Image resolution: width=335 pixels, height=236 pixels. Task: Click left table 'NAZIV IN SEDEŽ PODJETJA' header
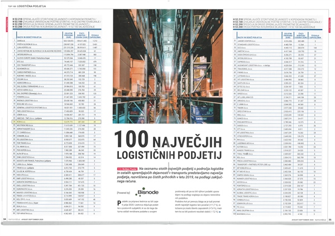point(29,37)
